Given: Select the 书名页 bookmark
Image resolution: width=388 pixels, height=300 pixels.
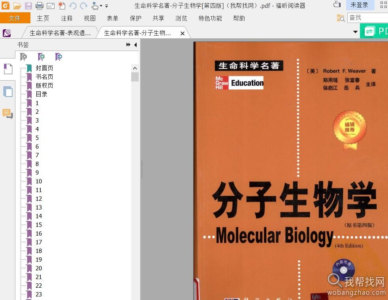Looking at the screenshot, I should coord(44,77).
